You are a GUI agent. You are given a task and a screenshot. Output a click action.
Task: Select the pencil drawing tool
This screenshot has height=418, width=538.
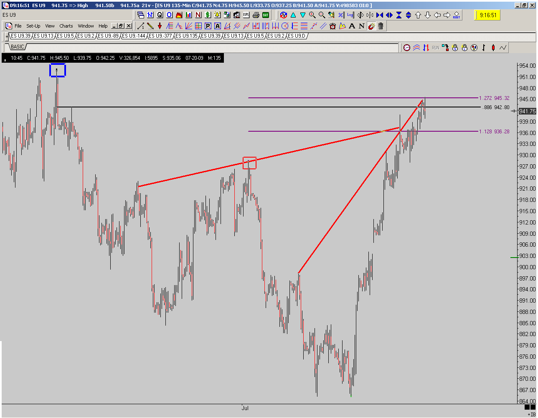pos(150,26)
